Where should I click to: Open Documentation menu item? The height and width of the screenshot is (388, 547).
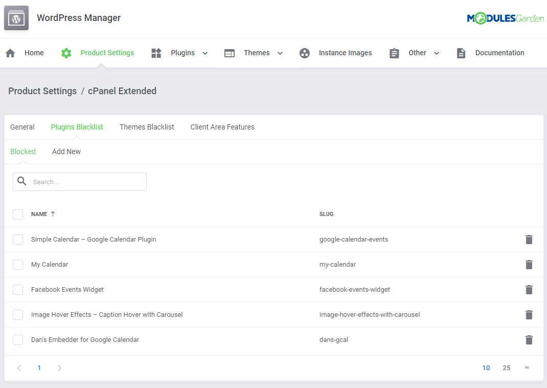pyautogui.click(x=499, y=53)
